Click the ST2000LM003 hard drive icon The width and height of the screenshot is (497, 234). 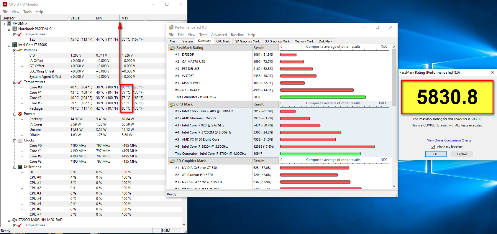(14, 220)
